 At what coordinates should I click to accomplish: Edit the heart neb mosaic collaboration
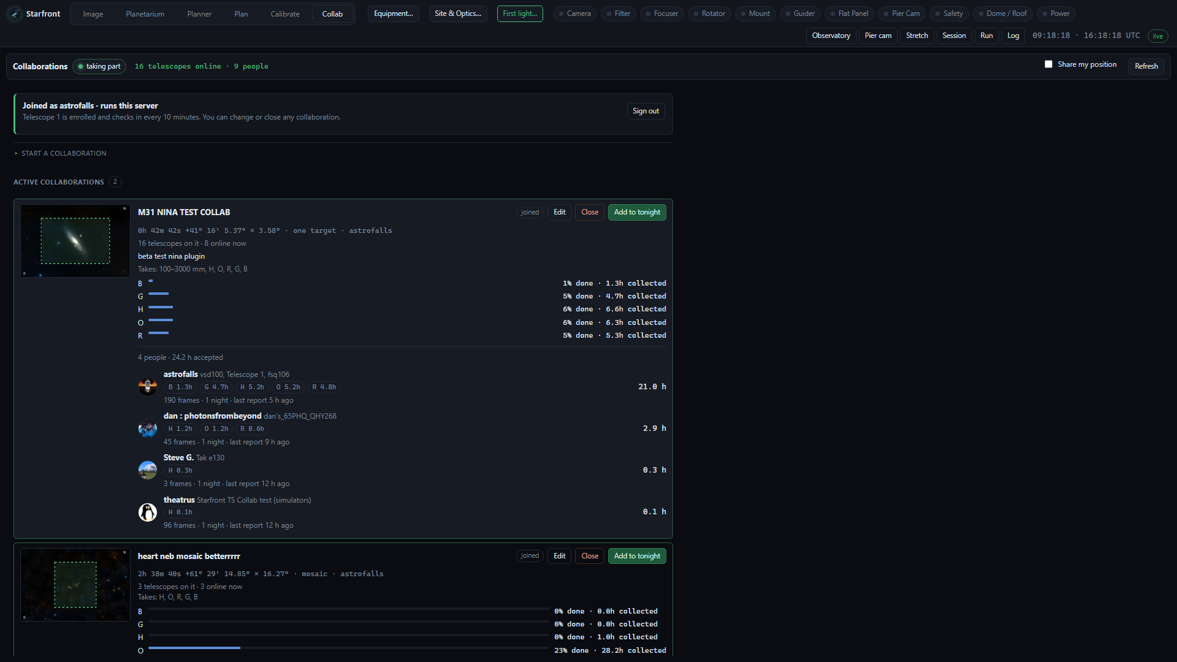pos(559,556)
